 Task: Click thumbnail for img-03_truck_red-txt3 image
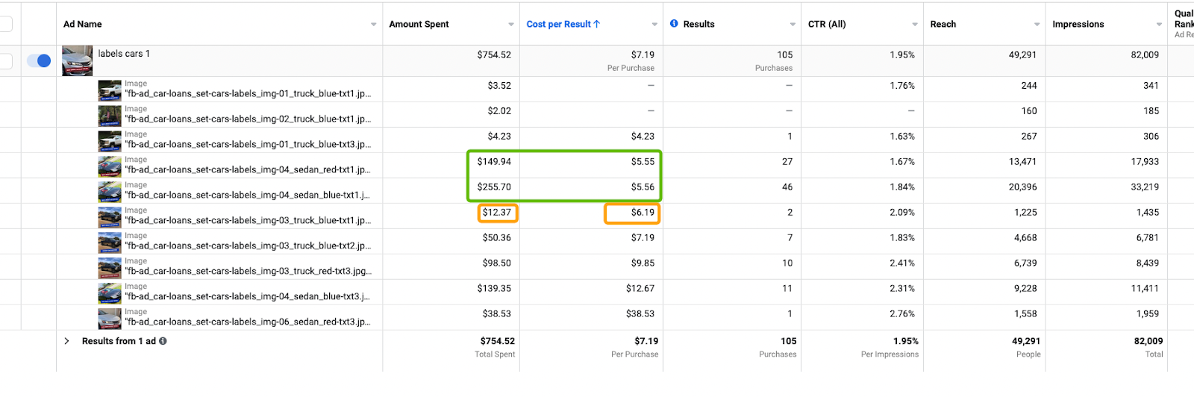(x=110, y=268)
